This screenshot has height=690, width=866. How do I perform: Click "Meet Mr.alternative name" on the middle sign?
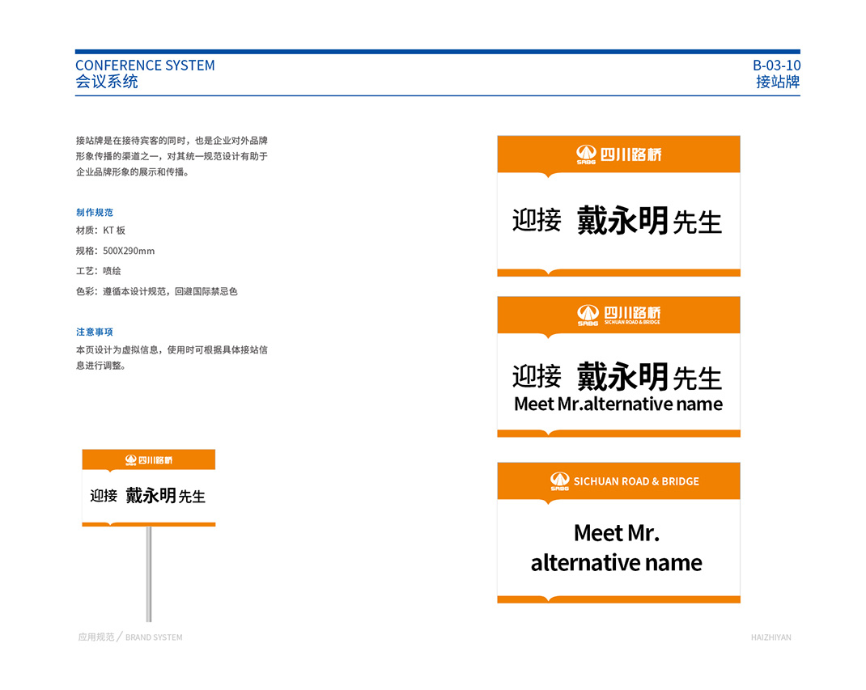[x=618, y=404]
